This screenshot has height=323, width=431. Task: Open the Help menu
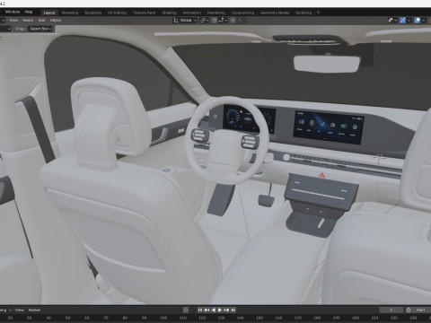coord(29,13)
